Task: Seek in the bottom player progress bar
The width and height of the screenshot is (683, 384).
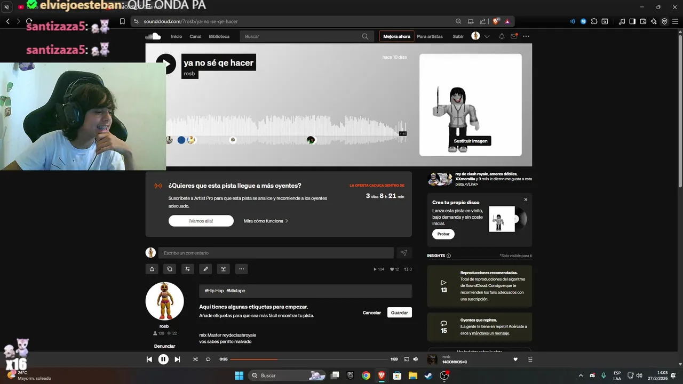Action: coord(309,359)
